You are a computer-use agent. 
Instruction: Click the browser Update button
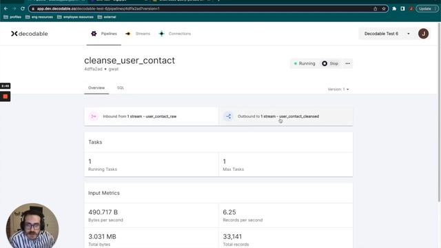[x=427, y=9]
